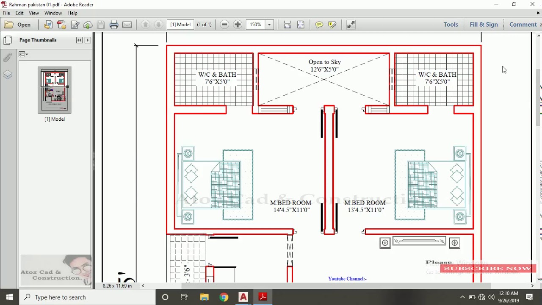Open the Window menu
The width and height of the screenshot is (542, 305).
[x=53, y=13]
